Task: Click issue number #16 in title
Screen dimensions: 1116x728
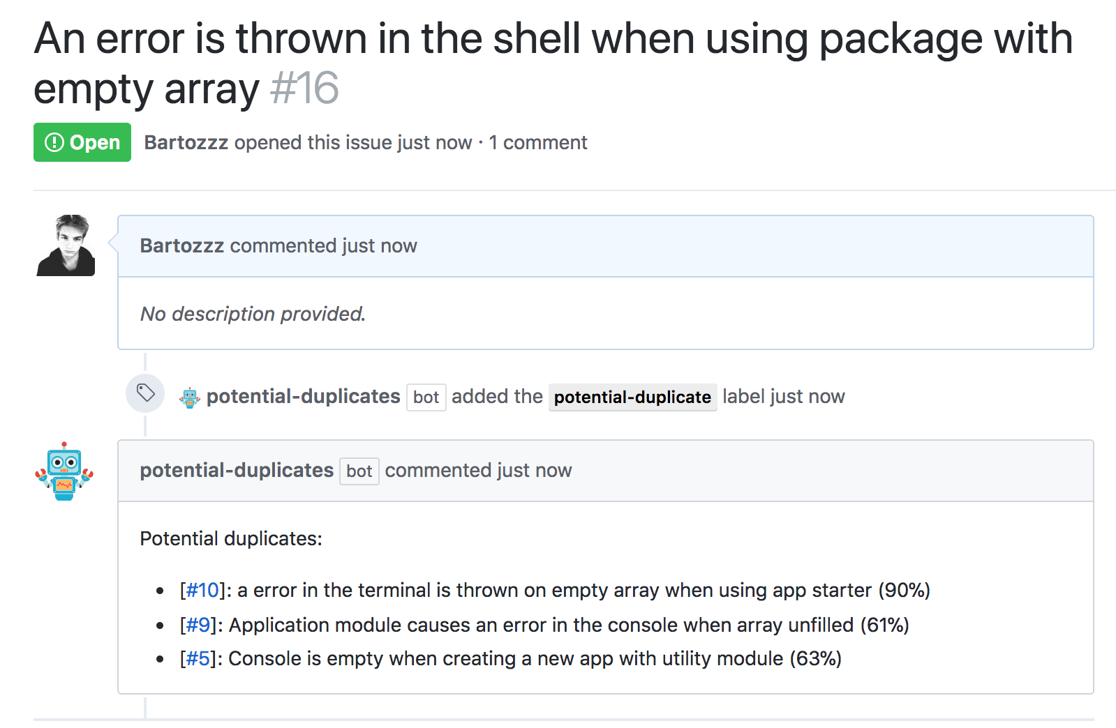Action: click(304, 89)
